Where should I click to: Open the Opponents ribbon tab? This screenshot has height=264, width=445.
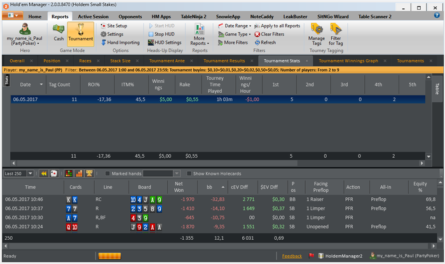[x=130, y=17]
